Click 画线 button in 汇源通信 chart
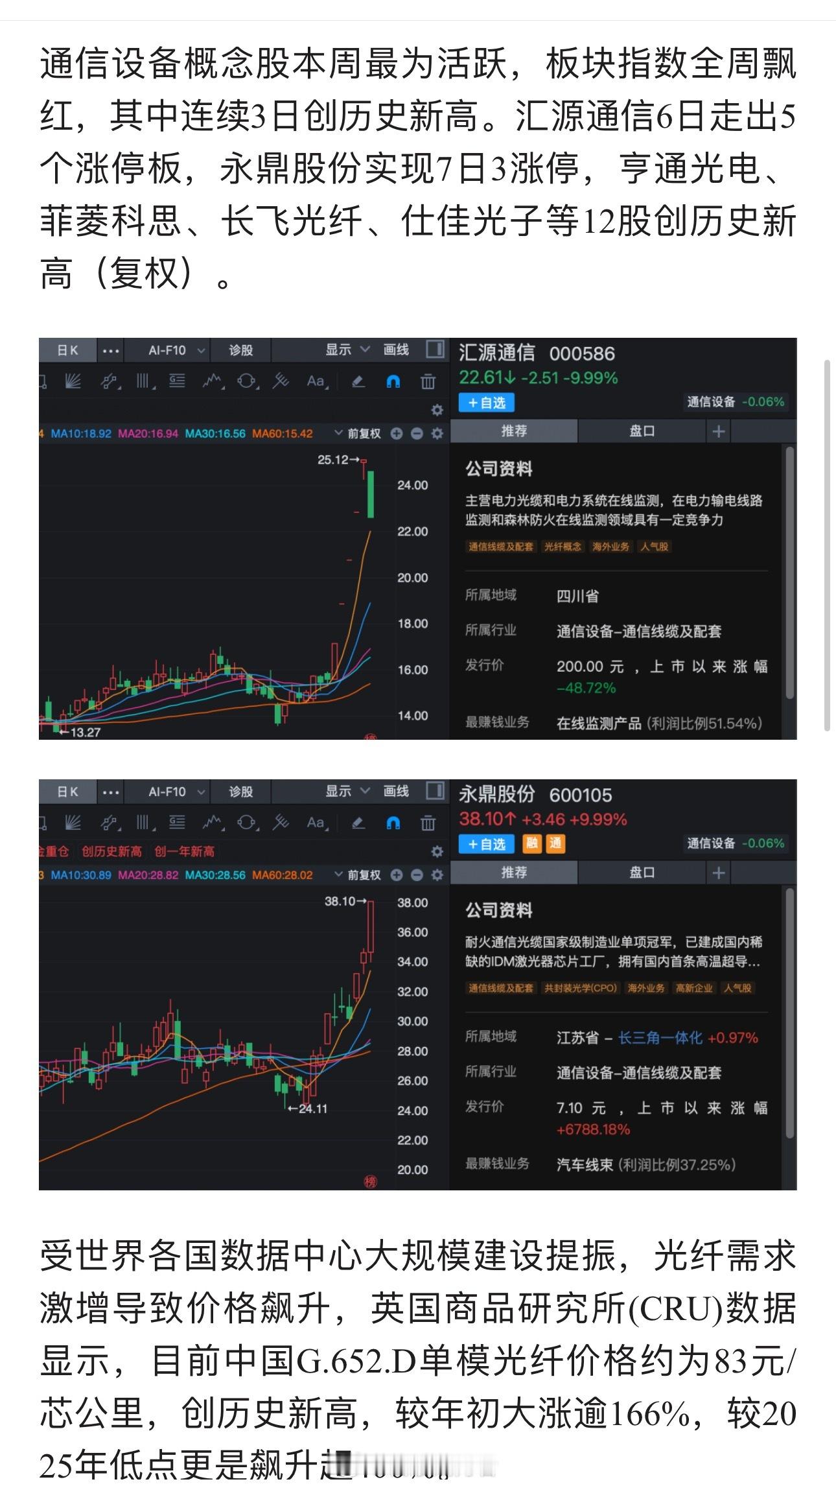 [x=396, y=350]
